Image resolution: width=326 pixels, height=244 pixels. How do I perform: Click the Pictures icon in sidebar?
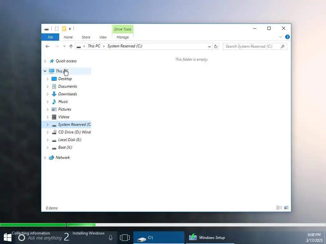[54, 109]
